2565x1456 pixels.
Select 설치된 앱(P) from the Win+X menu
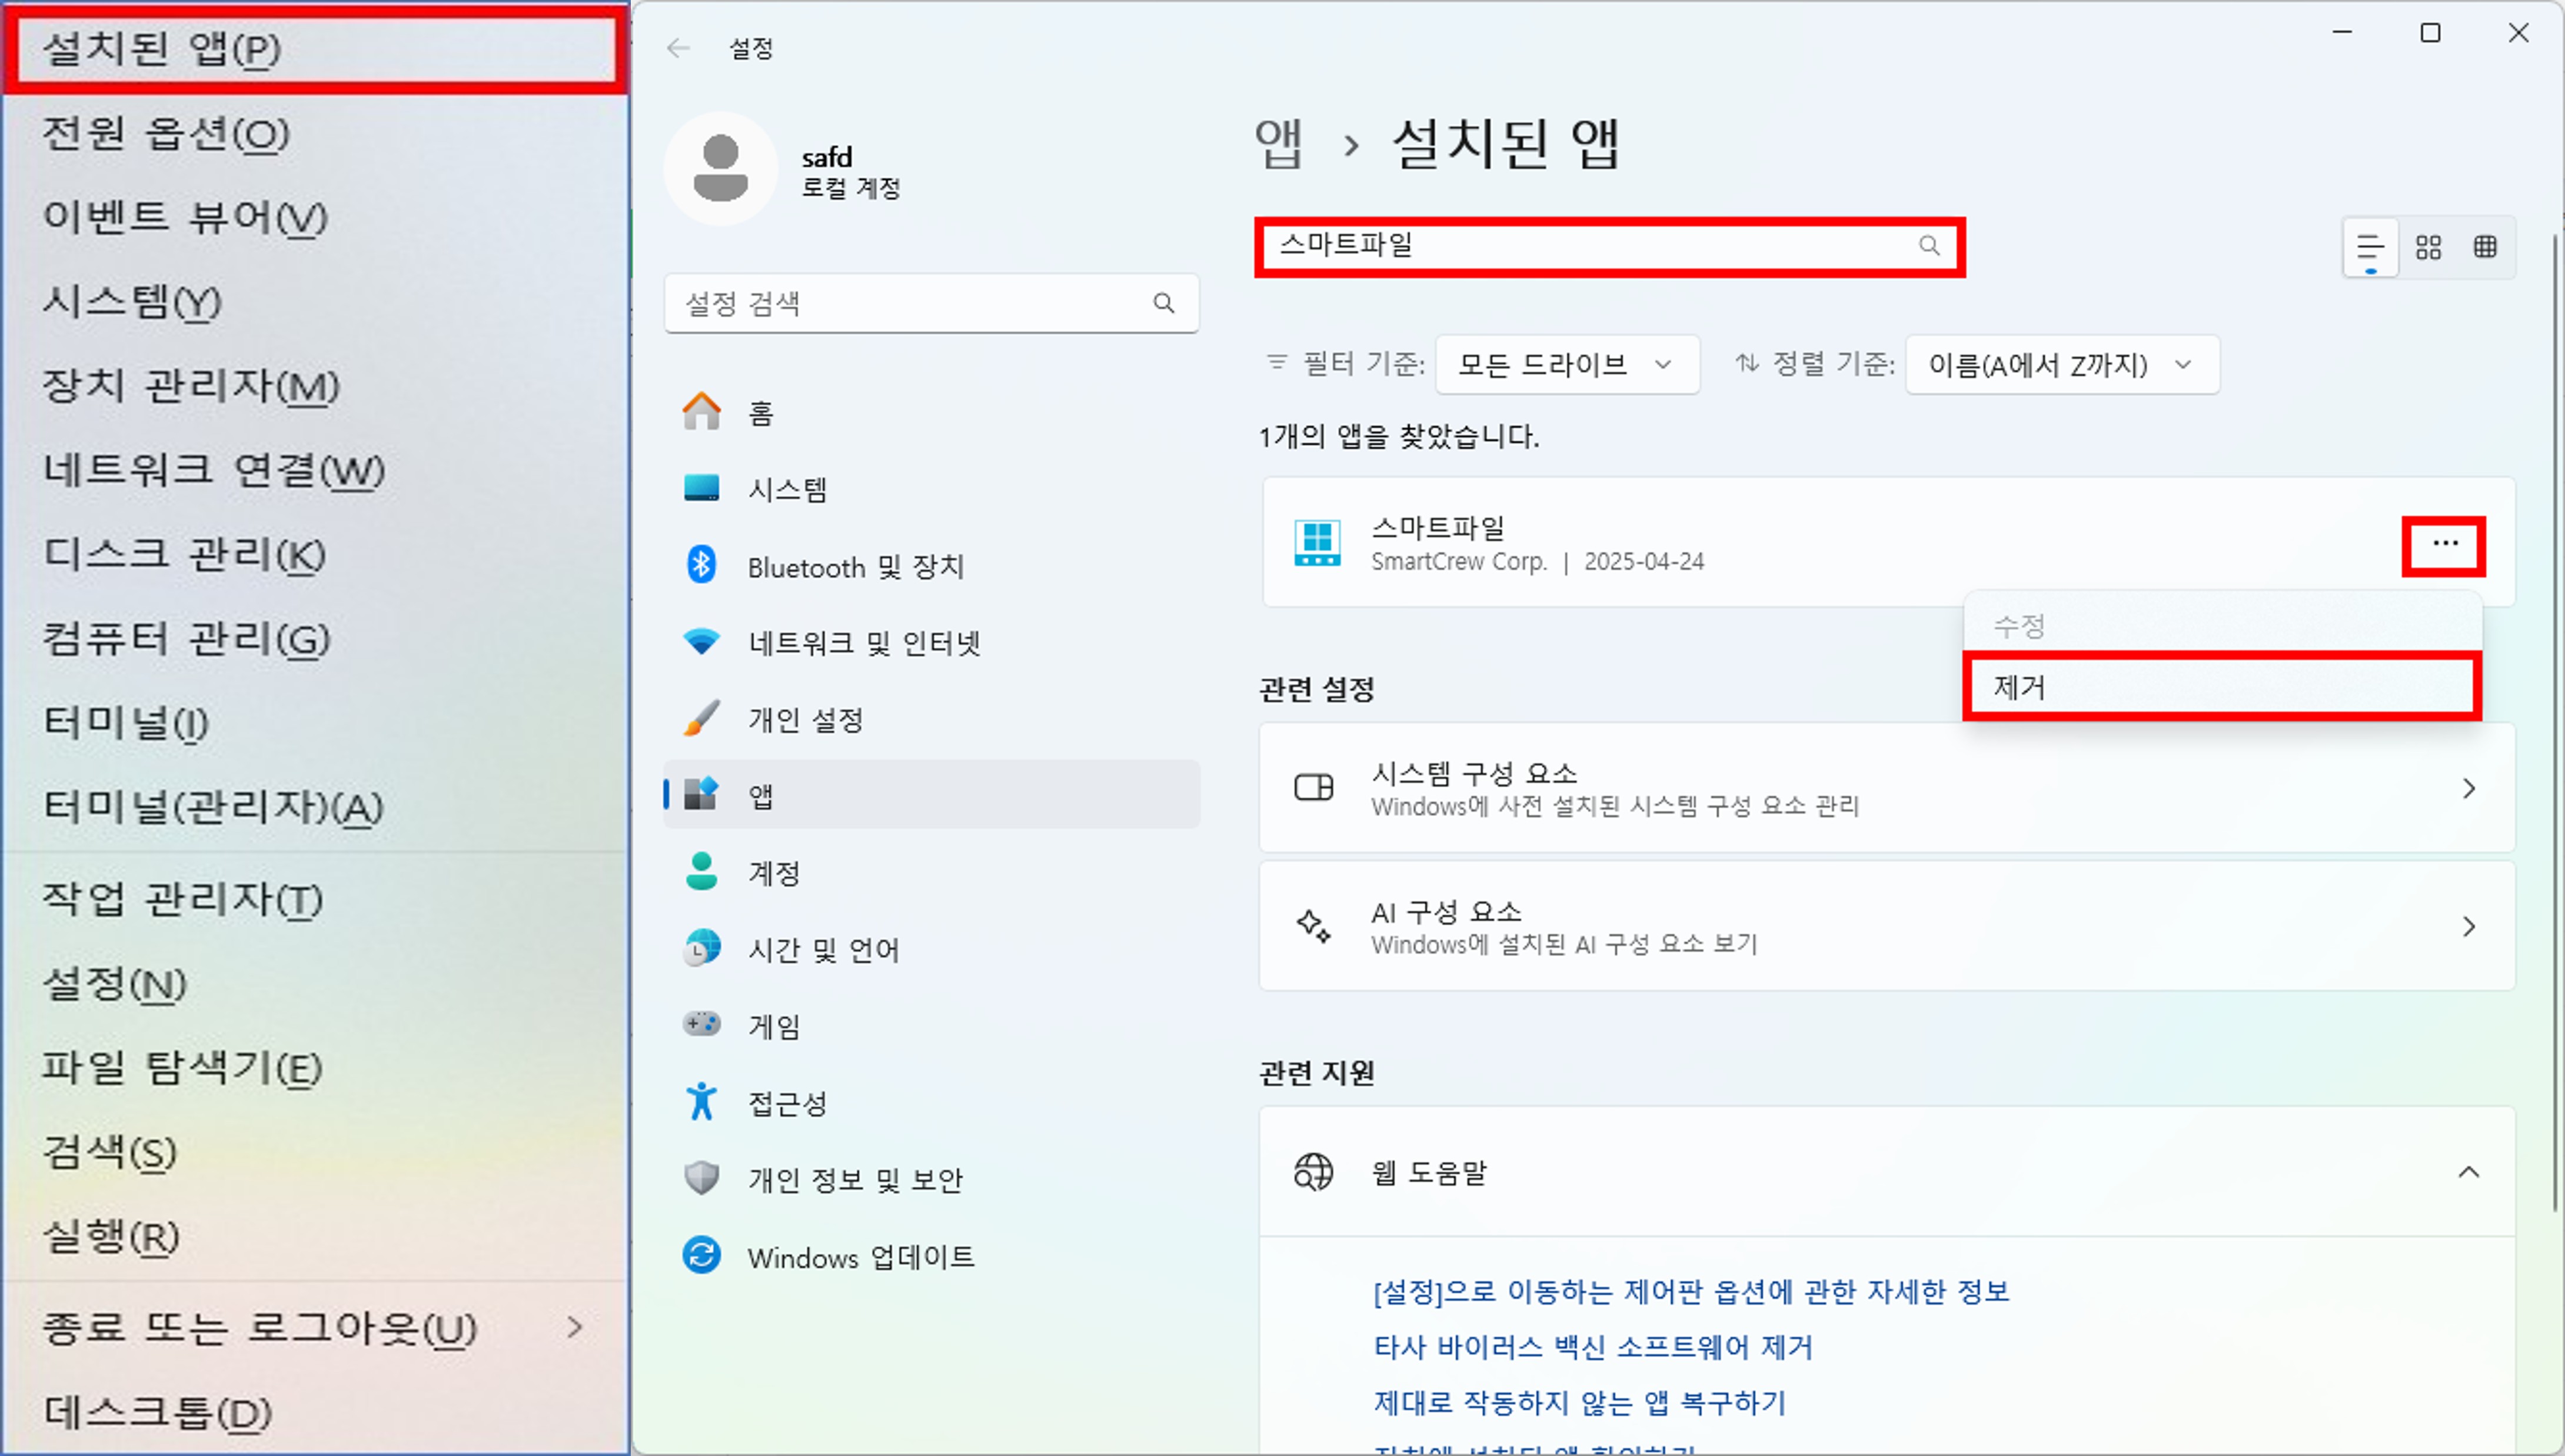315,48
